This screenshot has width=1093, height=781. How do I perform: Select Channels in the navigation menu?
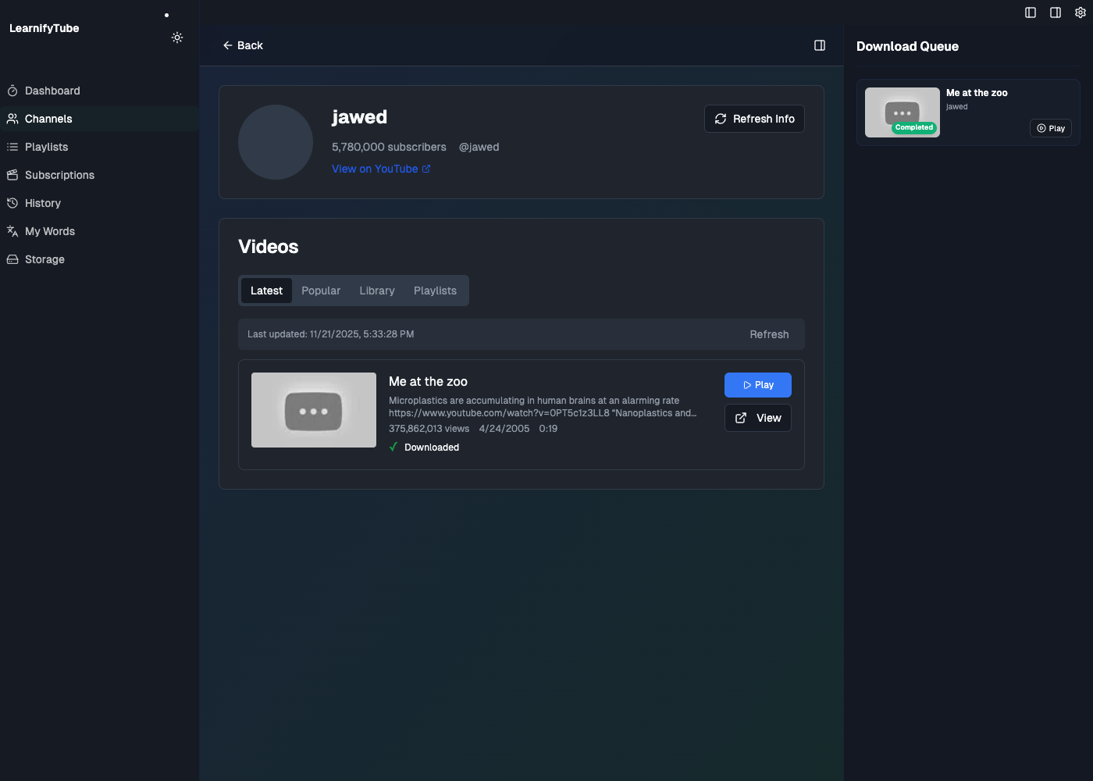[x=48, y=119]
